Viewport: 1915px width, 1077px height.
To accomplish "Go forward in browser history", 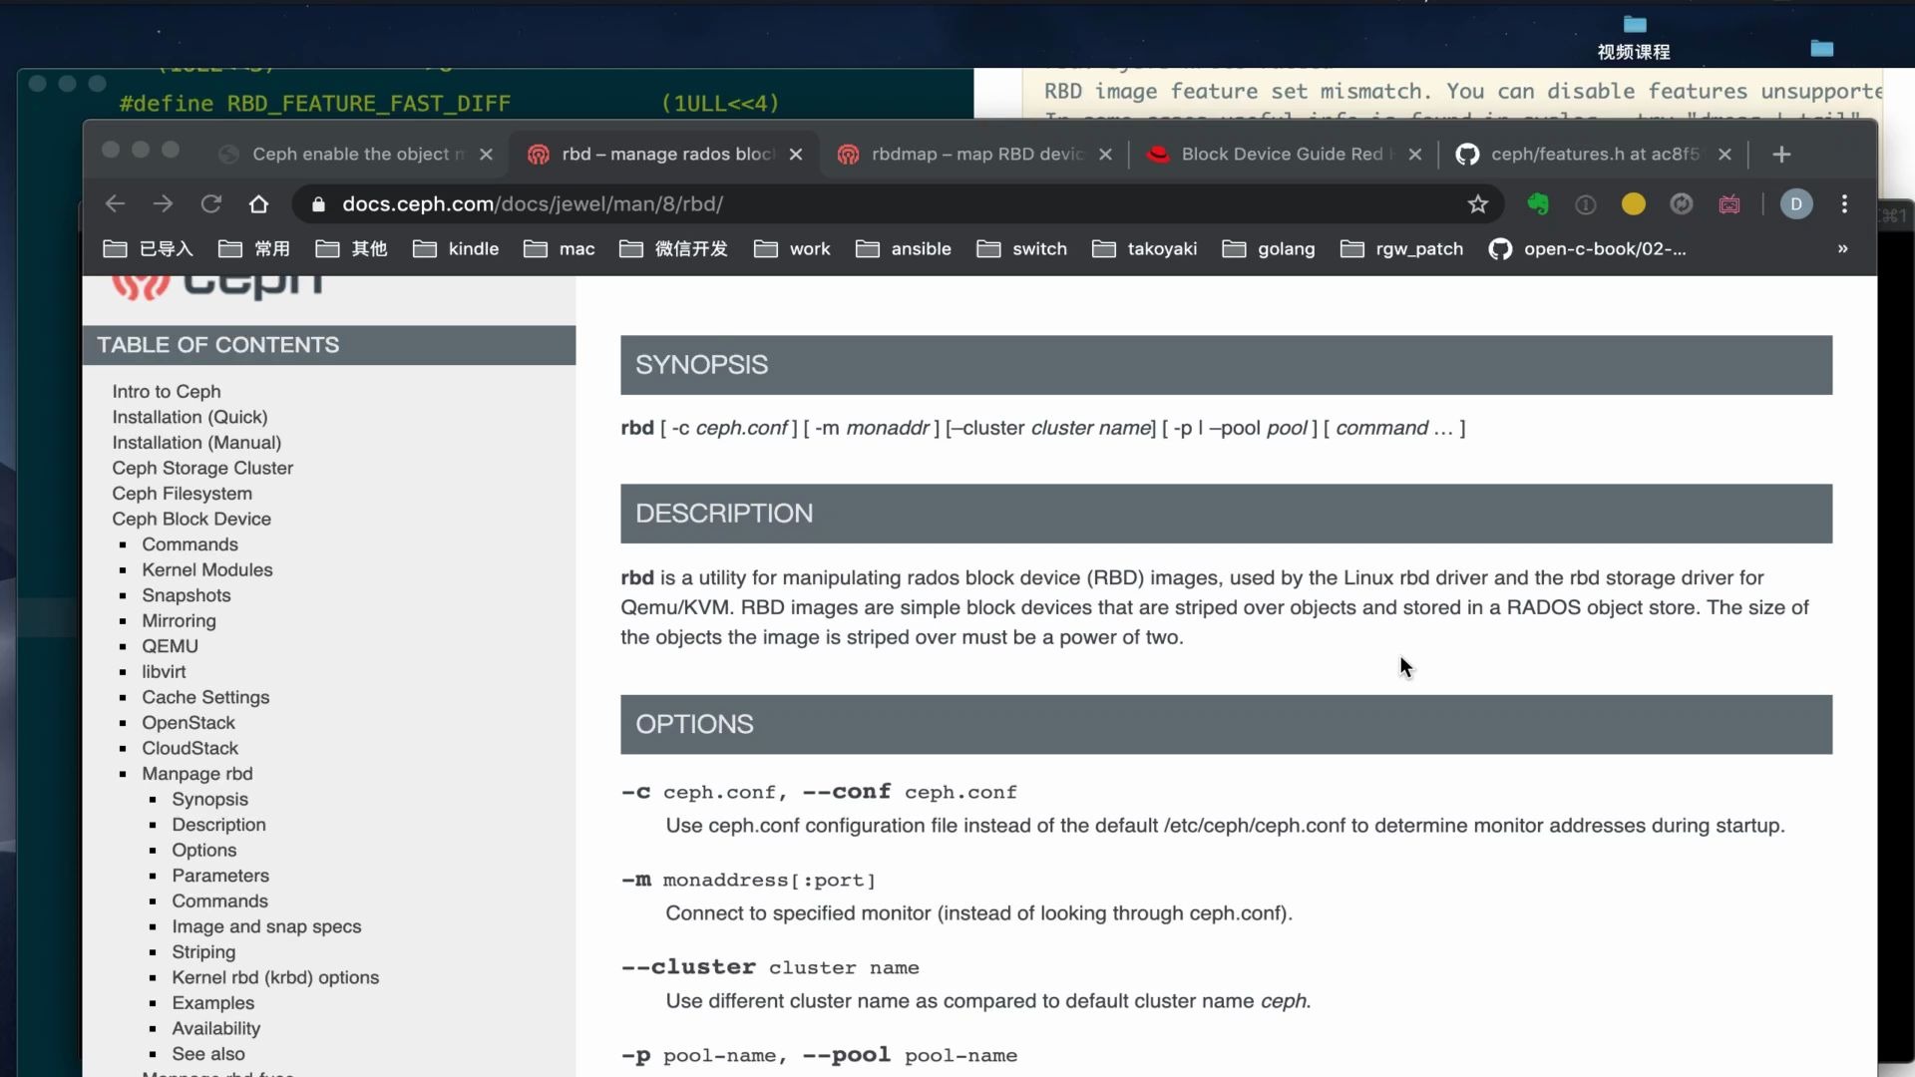I will click(163, 204).
